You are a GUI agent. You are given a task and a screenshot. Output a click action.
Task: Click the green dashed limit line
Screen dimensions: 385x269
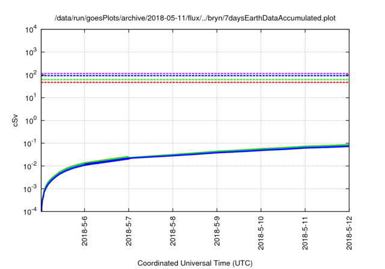(x=195, y=80)
